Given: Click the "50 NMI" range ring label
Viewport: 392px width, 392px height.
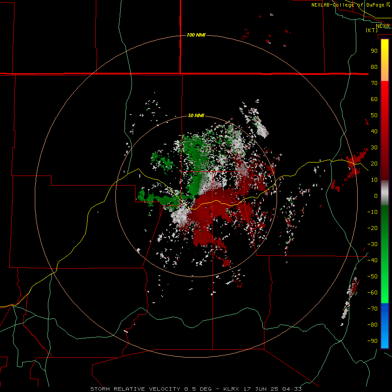Looking at the screenshot, I should [x=196, y=115].
